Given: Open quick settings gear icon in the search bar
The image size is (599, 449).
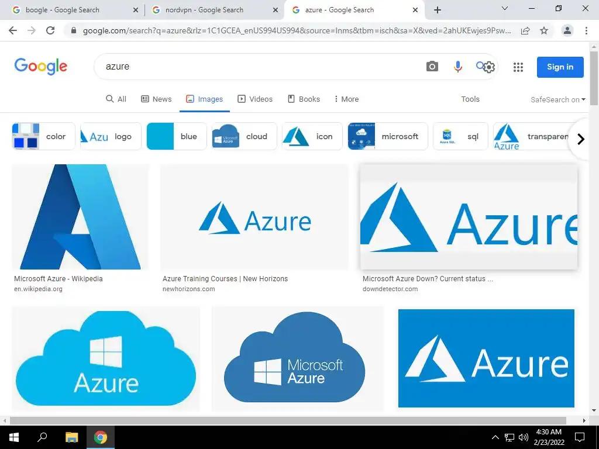Looking at the screenshot, I should [x=489, y=67].
